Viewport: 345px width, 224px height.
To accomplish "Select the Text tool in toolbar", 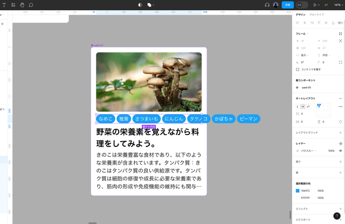I will click(x=4, y=5).
